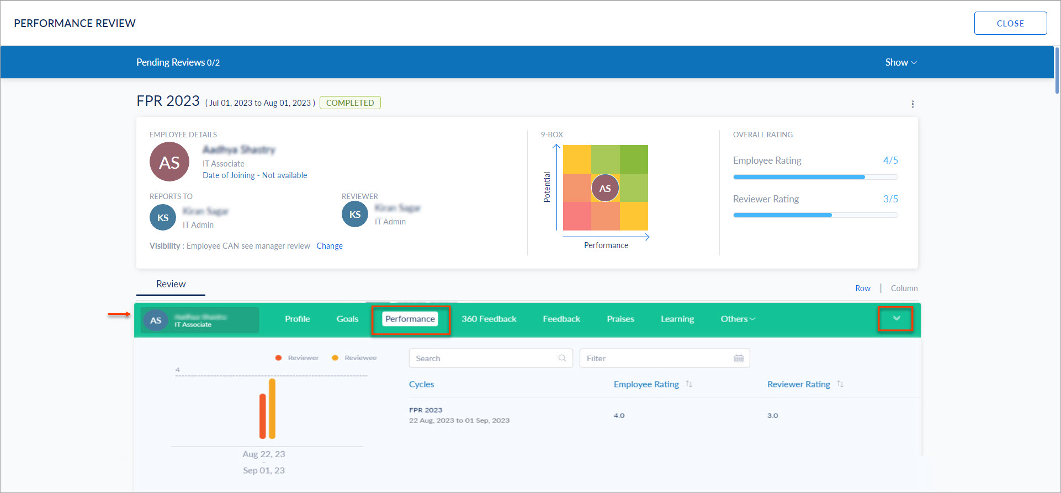Viewport: 1061px width, 493px height.
Task: Switch to the Profile tab
Action: tap(297, 319)
